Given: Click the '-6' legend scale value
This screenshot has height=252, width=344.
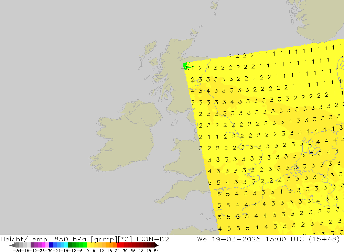Looking at the screenshot, I should pyautogui.click(x=80, y=251).
